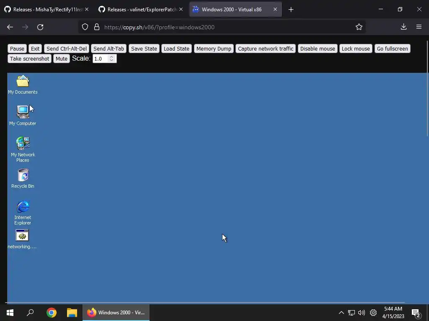
Task: Close the Rectify11Installer releases tab
Action: pyautogui.click(x=86, y=9)
